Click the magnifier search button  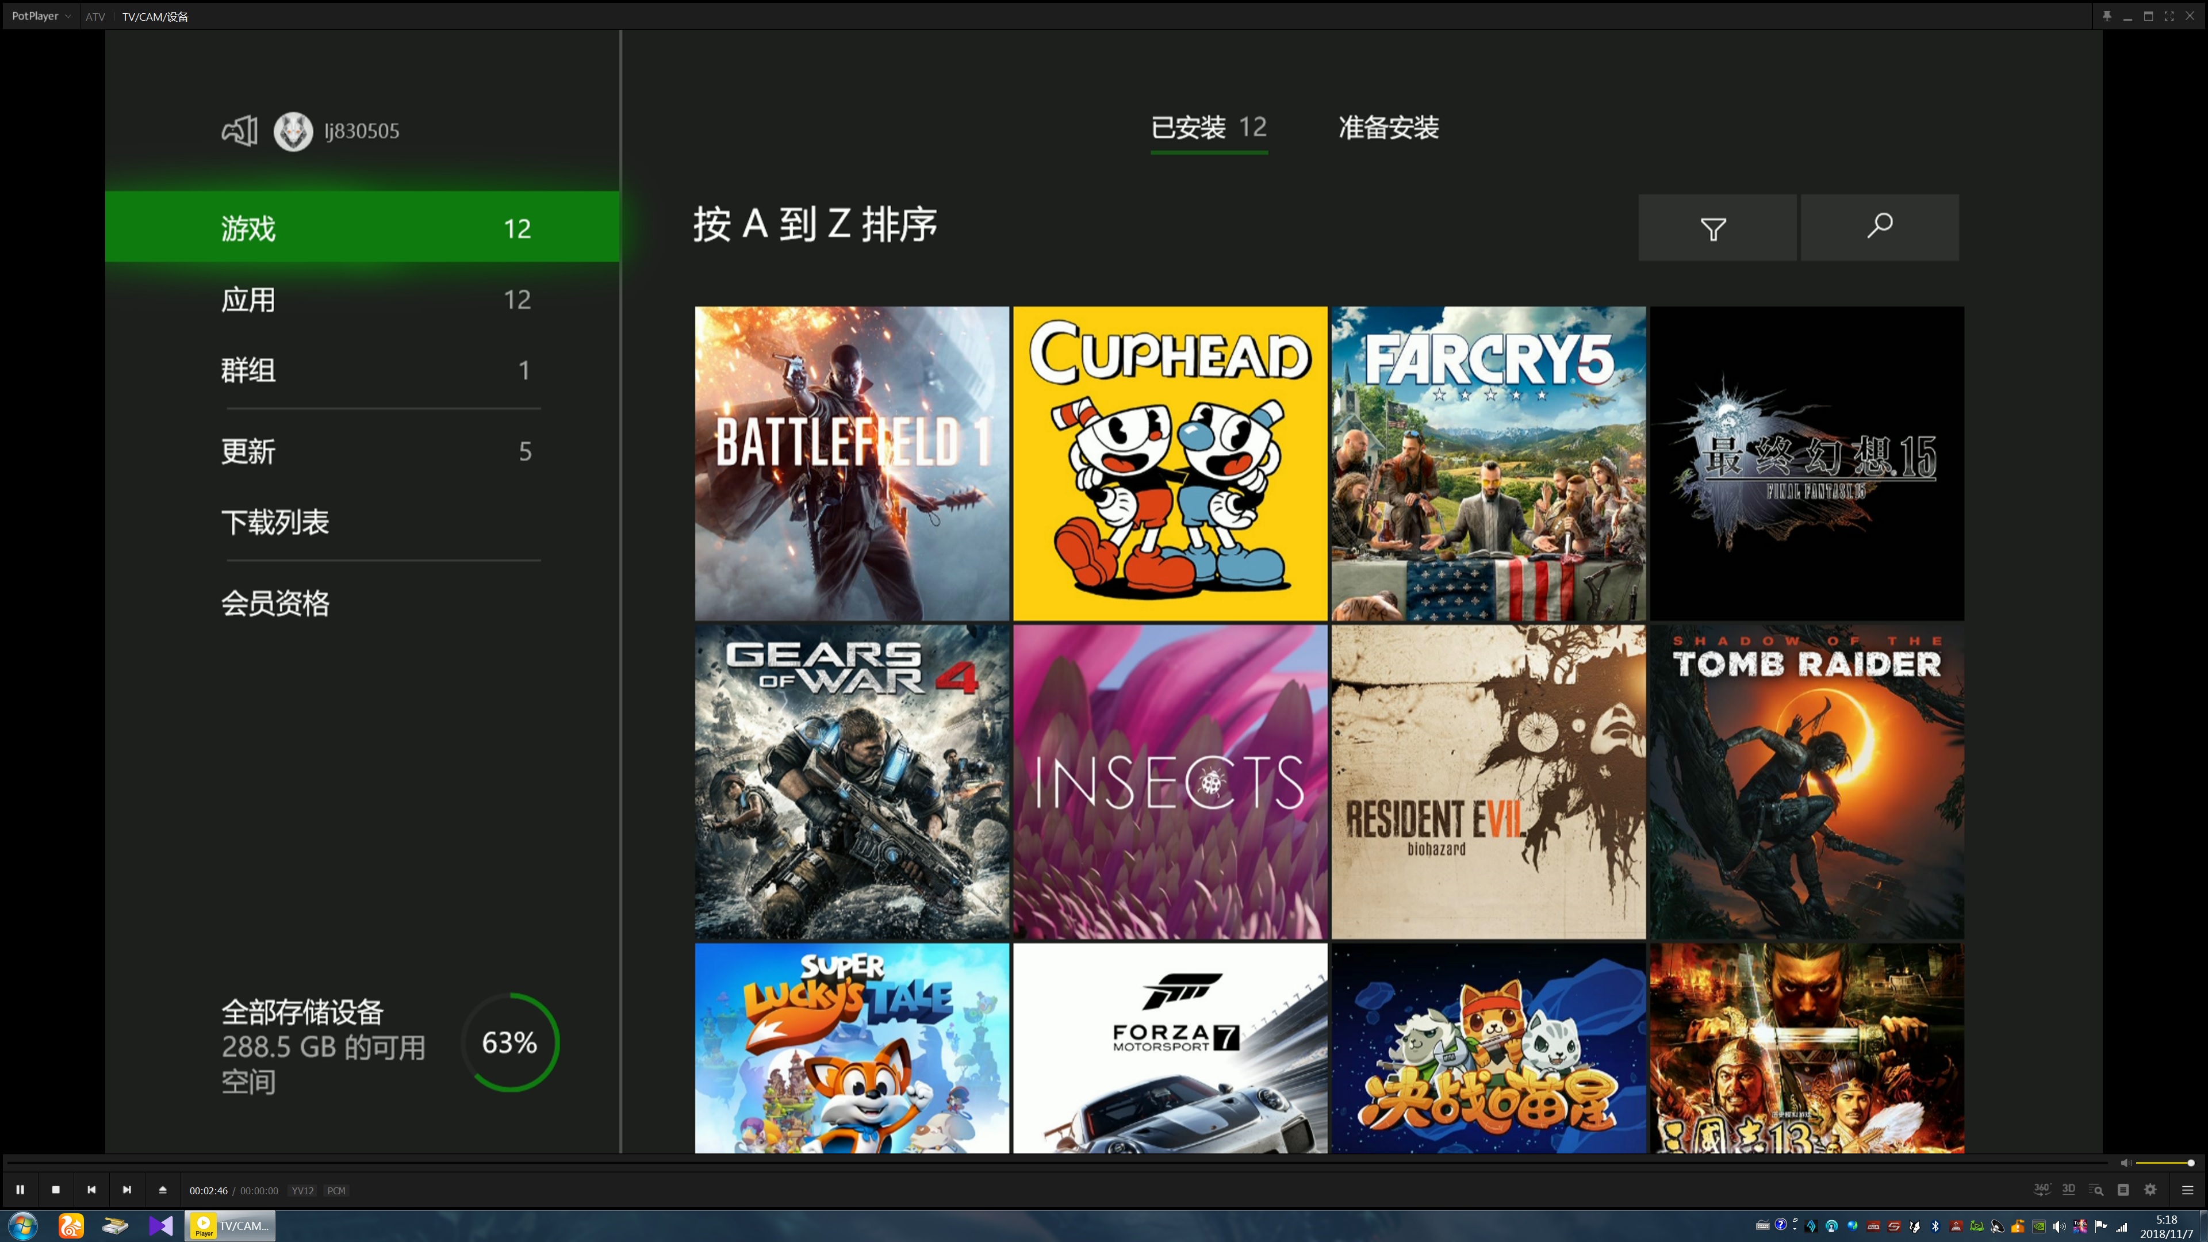(1880, 227)
